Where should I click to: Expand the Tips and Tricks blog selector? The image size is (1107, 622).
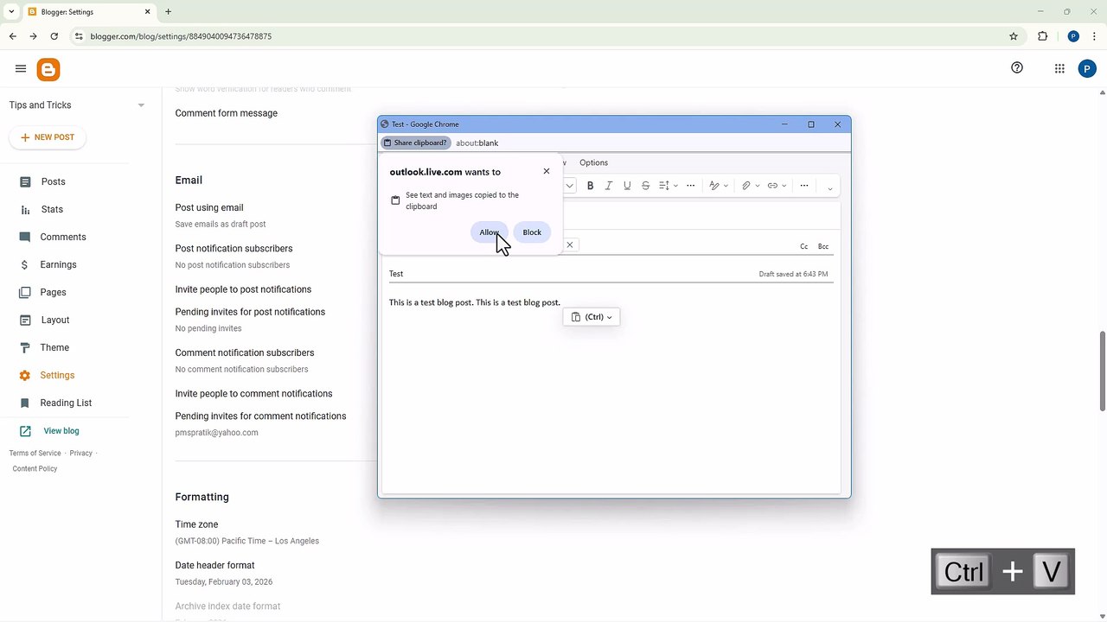(141, 105)
